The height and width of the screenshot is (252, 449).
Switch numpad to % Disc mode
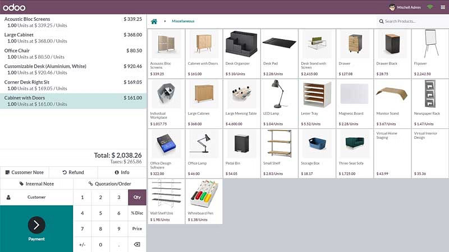pos(137,213)
